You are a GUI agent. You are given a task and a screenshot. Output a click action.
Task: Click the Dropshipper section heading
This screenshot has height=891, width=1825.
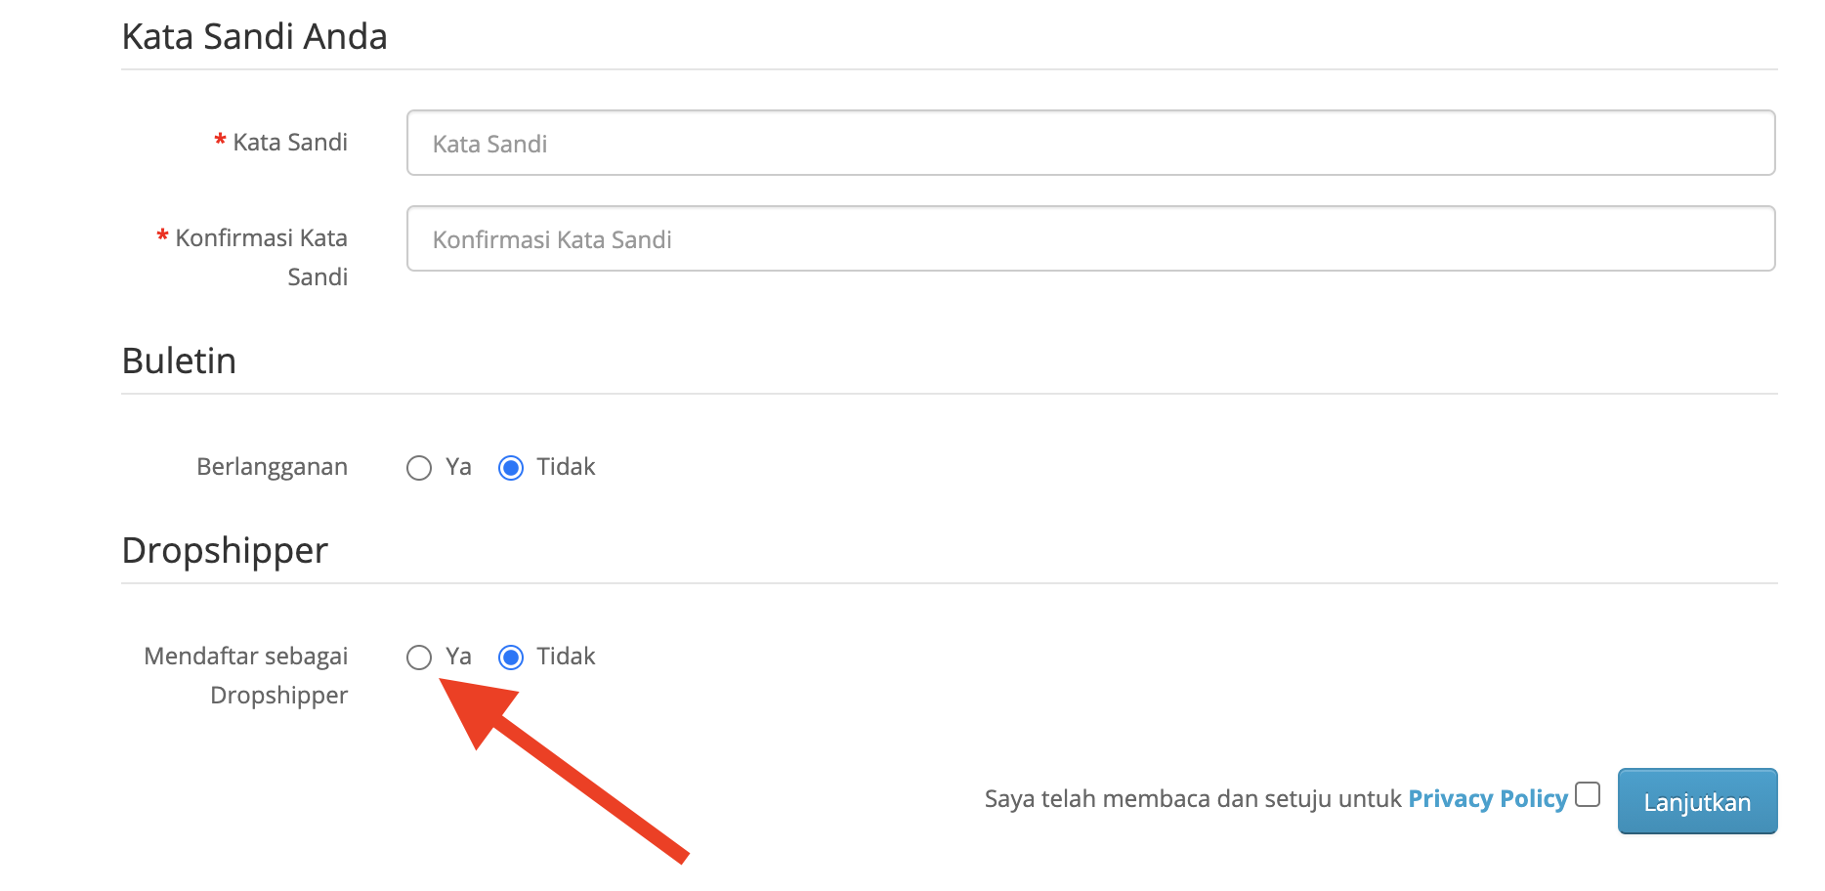[x=225, y=551]
